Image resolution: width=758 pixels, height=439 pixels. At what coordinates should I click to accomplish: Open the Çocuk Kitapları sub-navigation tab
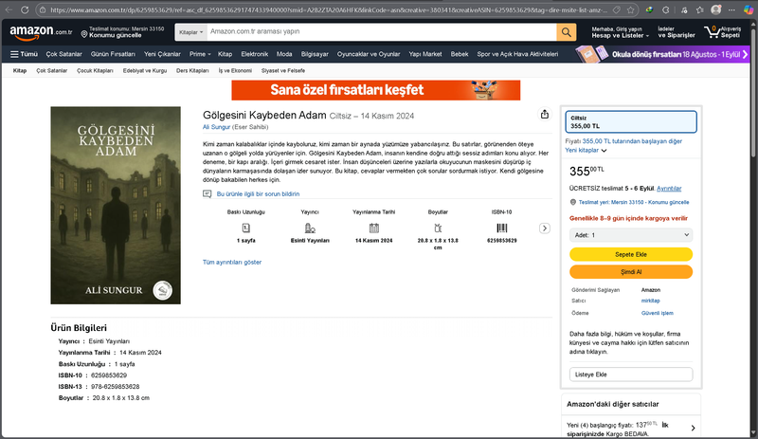(x=95, y=71)
